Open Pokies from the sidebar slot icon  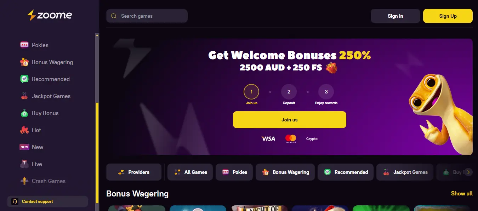tap(24, 45)
